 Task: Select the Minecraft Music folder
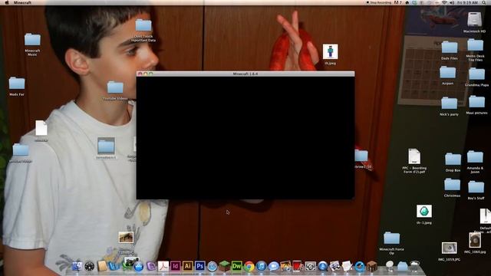(32, 40)
